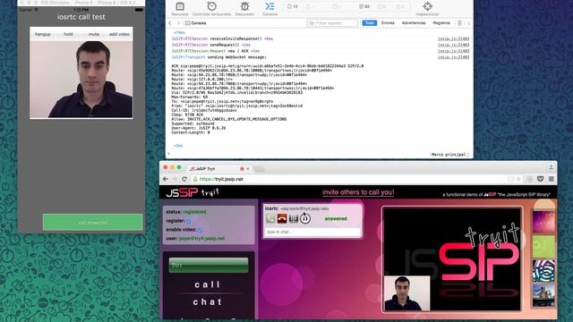This screenshot has height=322, width=573.
Task: Open the Depurador debugger panel
Action: [x=244, y=9]
